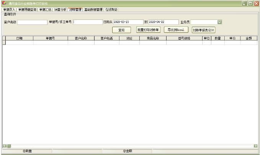Select the 对账管理 tab

coord(75,10)
